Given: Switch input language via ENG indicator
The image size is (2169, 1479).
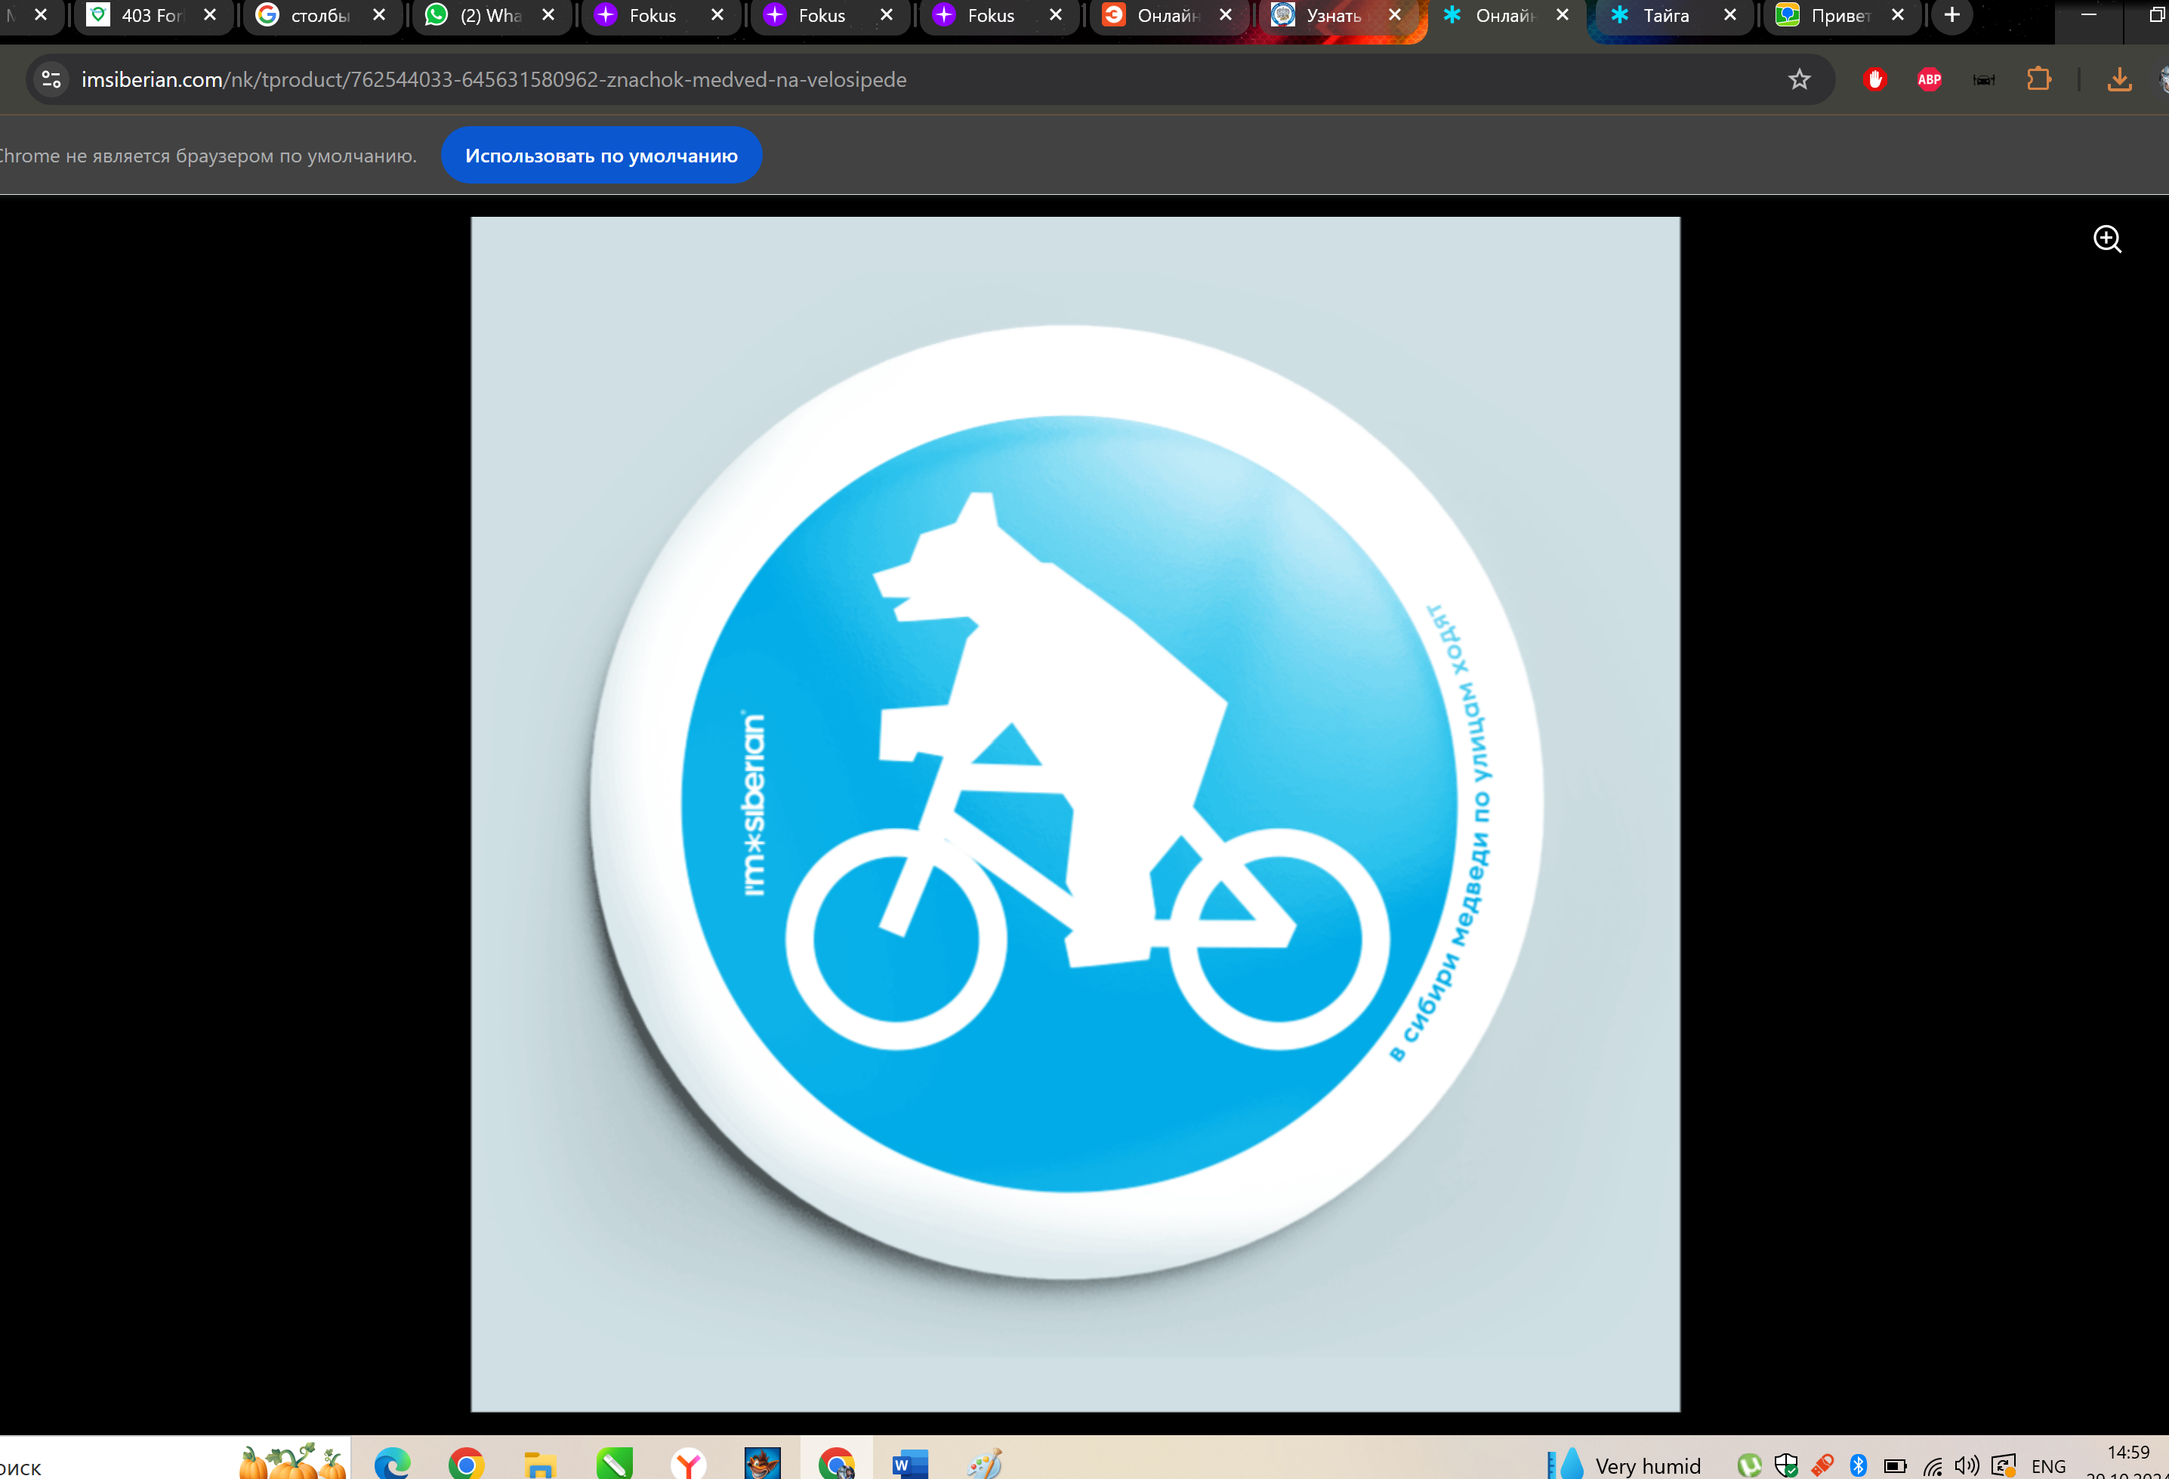Looking at the screenshot, I should click(x=2047, y=1466).
